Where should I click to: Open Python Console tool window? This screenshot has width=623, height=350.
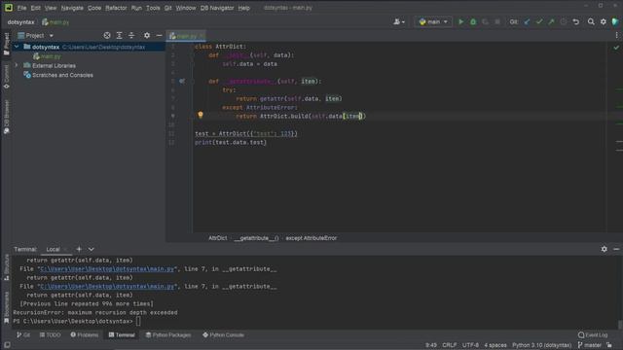coord(223,334)
